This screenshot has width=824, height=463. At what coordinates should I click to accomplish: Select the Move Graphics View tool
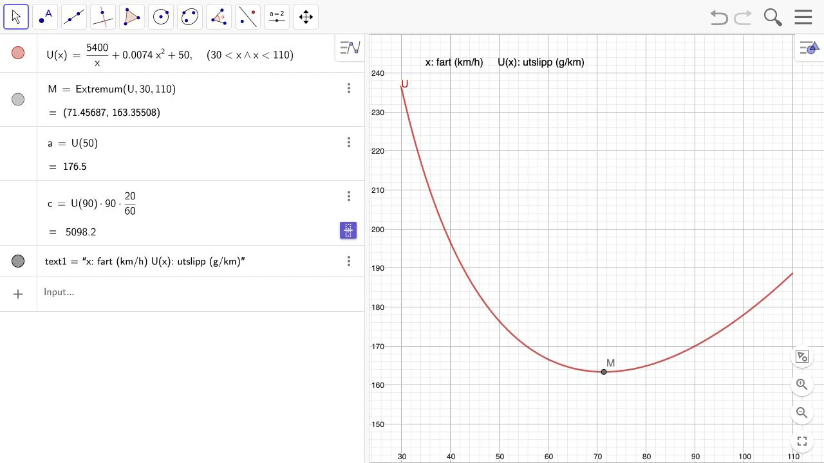(x=306, y=17)
